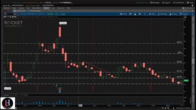Open the symbol dropdown arrow beside RKT
Viewport: 196px width, 110px height.
15,14
